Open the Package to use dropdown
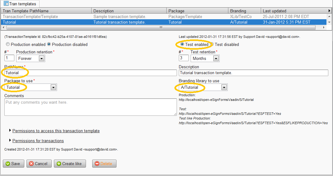Screen dimensions: 333x176 click(53, 88)
